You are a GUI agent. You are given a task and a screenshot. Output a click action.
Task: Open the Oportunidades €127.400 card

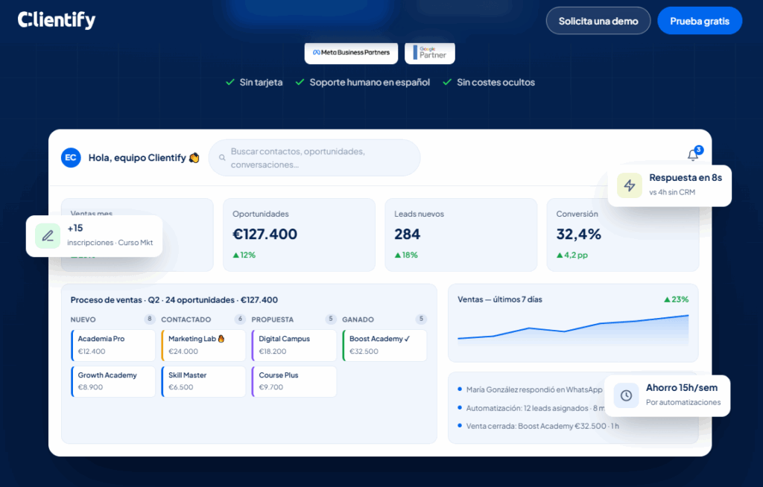point(299,235)
